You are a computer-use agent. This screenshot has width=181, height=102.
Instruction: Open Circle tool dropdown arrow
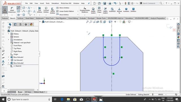pyautogui.click(x=26, y=8)
